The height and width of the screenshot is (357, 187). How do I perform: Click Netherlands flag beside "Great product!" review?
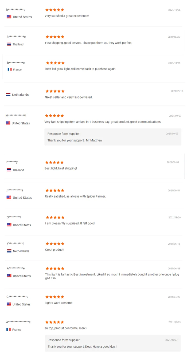pos(9,251)
